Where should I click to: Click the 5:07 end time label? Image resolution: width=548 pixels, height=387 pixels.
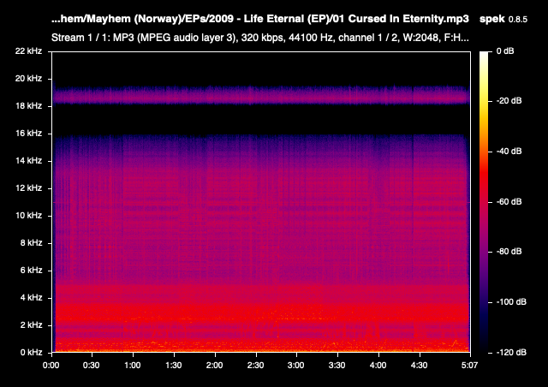469,366
